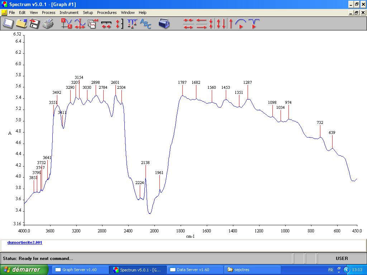
Task: Click the peak labeling icon
Action: click(x=132, y=24)
